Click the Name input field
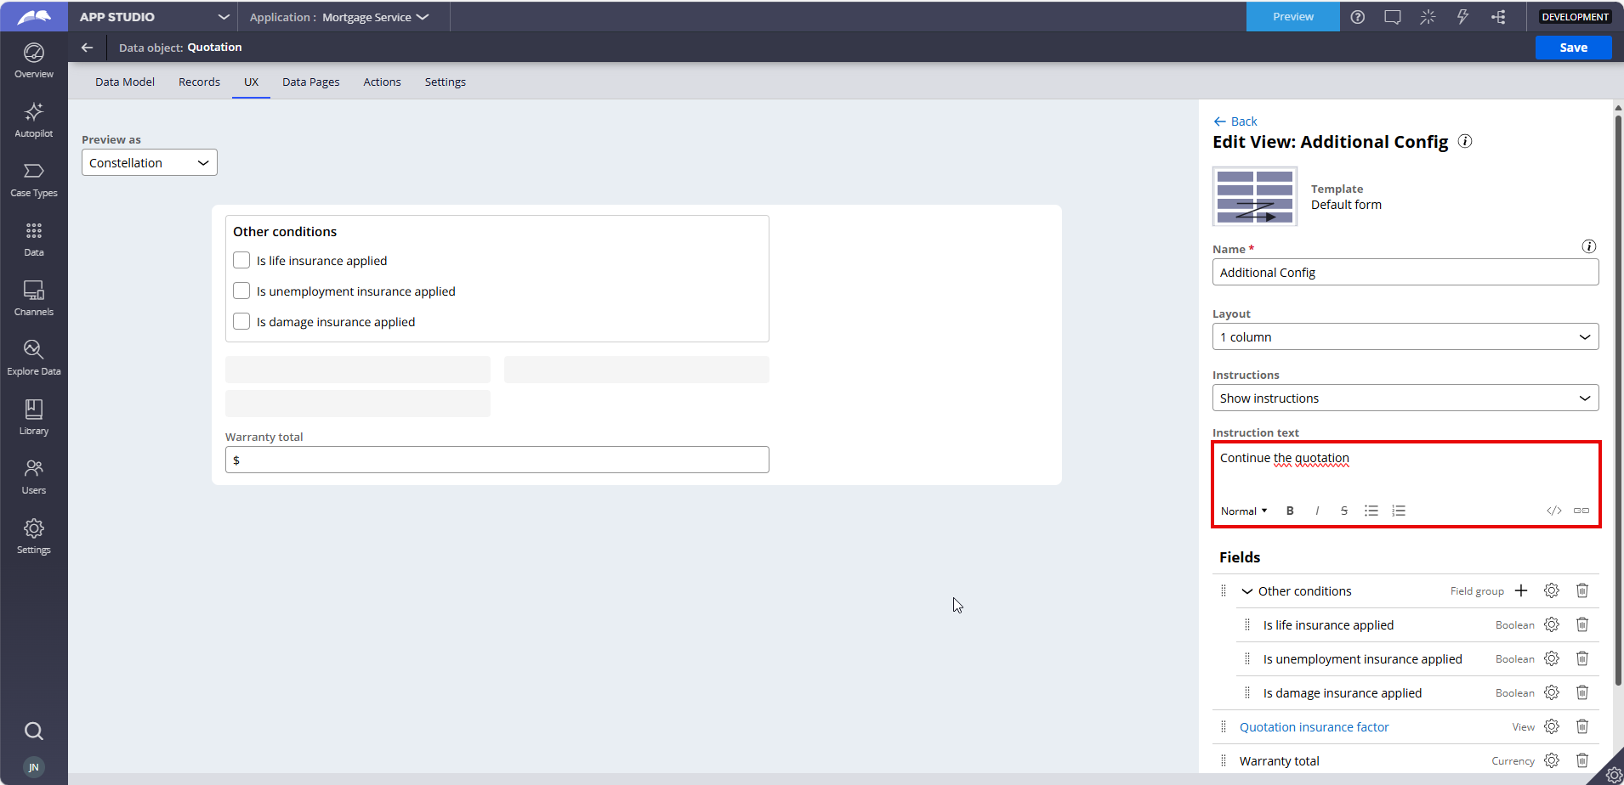The height and width of the screenshot is (785, 1624). (1405, 272)
